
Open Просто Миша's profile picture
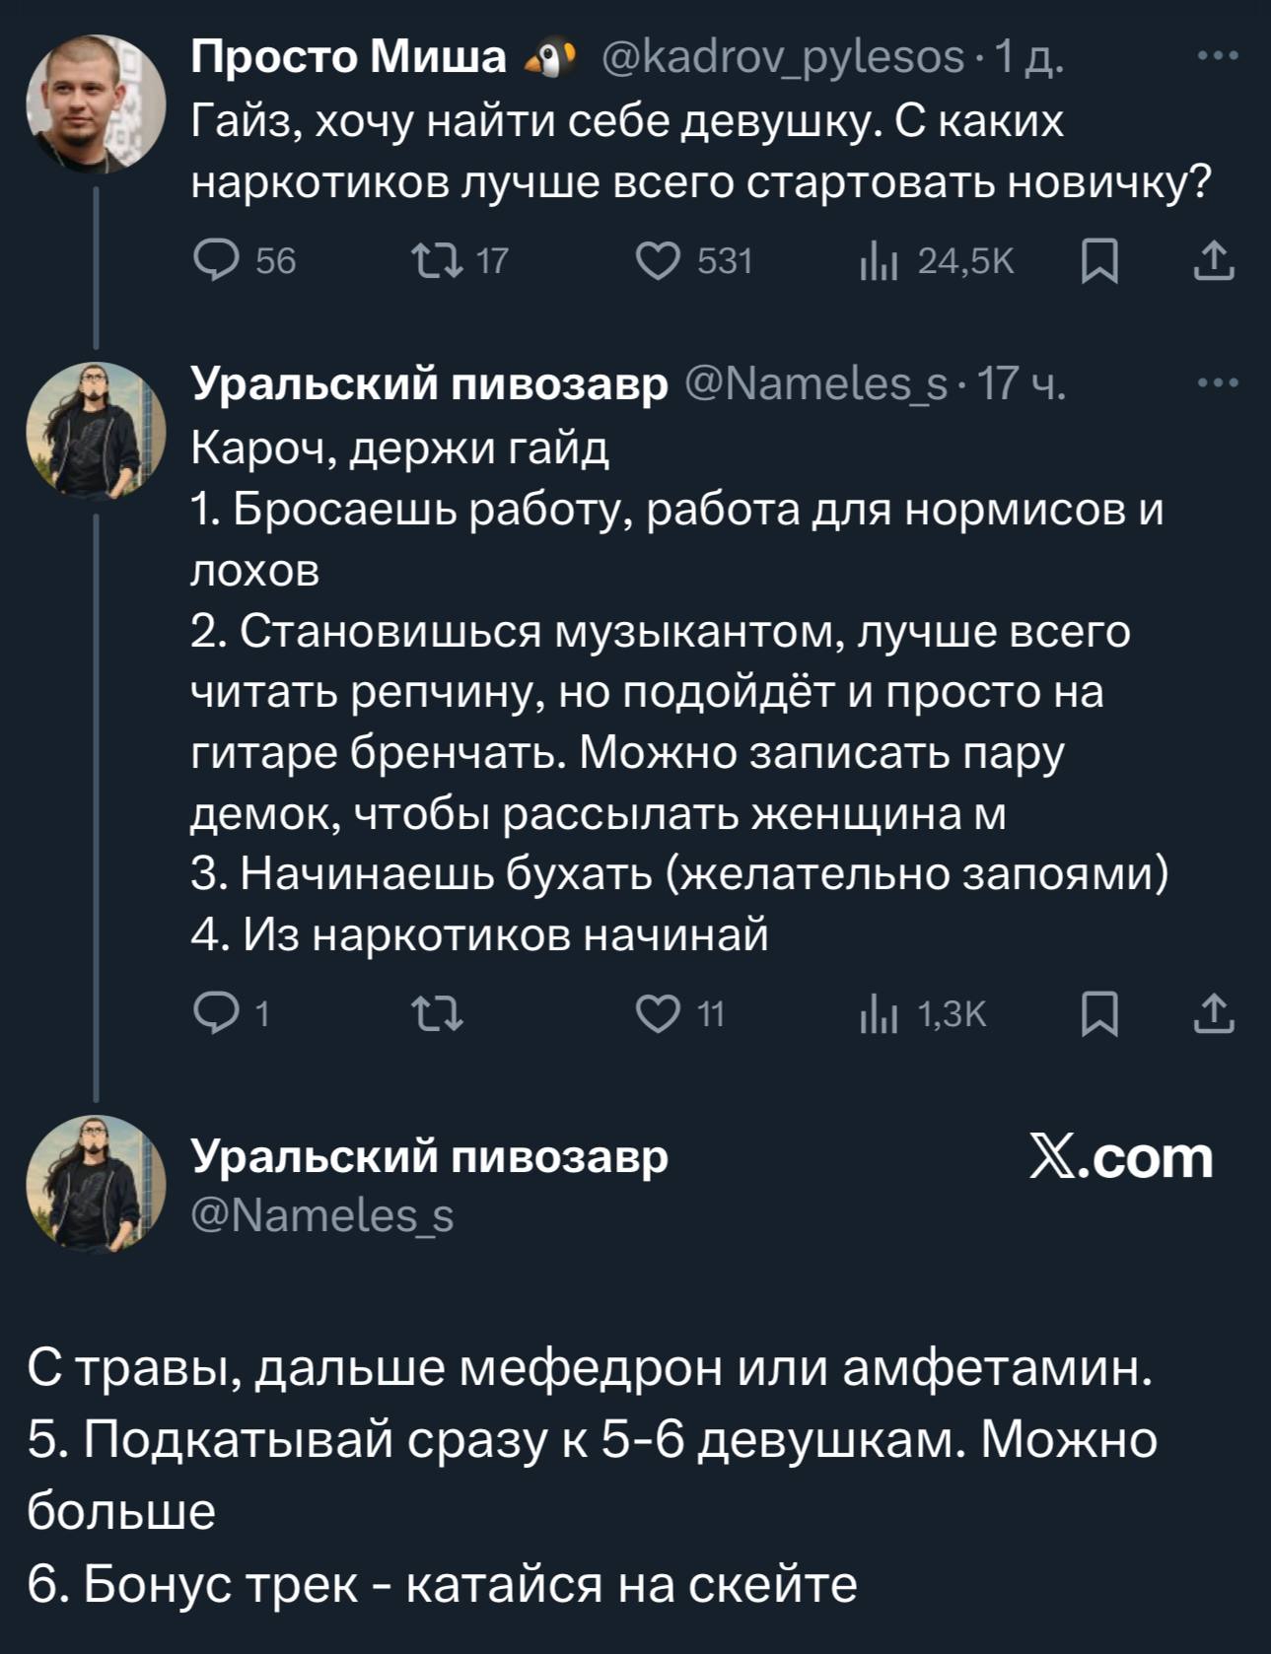coord(96,103)
